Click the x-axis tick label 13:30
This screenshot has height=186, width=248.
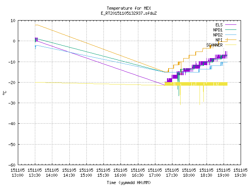pos(34,175)
